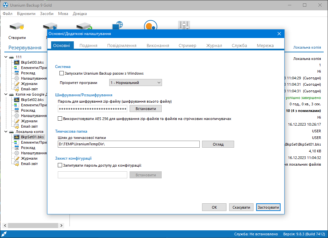Click the sliders settings toolbar icon
328x238 pixels.
[184, 25]
